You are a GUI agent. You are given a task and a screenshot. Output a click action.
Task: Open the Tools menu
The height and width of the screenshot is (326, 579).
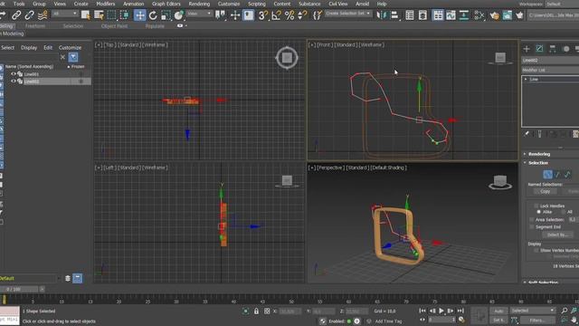pyautogui.click(x=19, y=4)
